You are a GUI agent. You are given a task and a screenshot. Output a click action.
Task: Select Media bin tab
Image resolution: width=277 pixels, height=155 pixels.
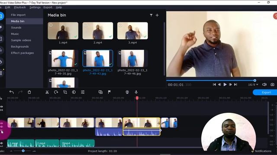[24, 21]
